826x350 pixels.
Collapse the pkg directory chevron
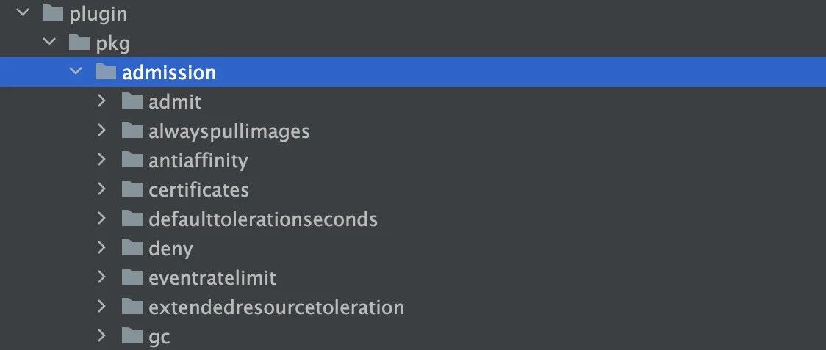(49, 41)
